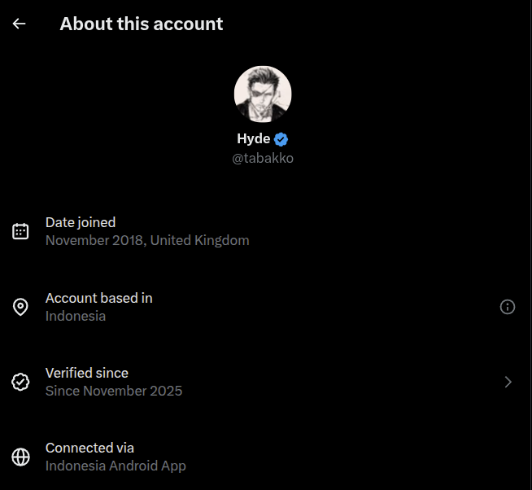Open Hyde's profile picture
Image resolution: width=532 pixels, height=490 pixels.
pos(263,94)
